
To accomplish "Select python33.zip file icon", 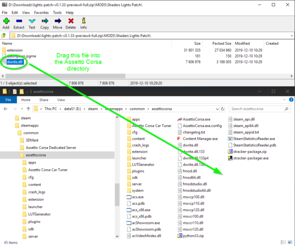I will tap(179, 236).
